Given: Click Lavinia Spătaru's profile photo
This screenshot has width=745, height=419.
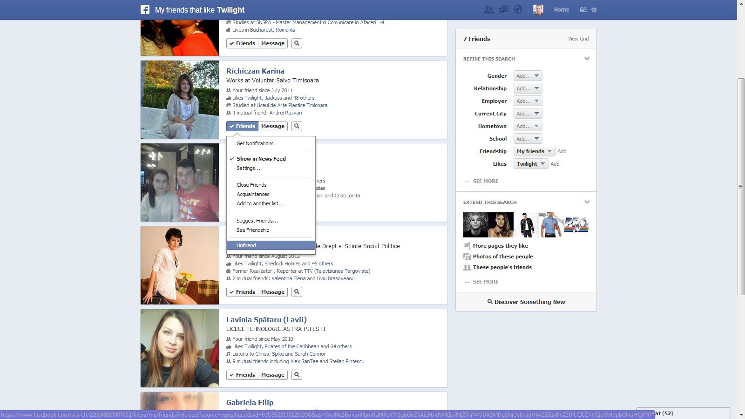Looking at the screenshot, I should pyautogui.click(x=179, y=348).
